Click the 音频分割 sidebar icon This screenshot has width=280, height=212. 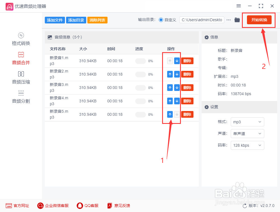[21, 93]
